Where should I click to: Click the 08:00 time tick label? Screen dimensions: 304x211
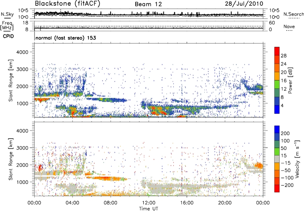point(110,203)
